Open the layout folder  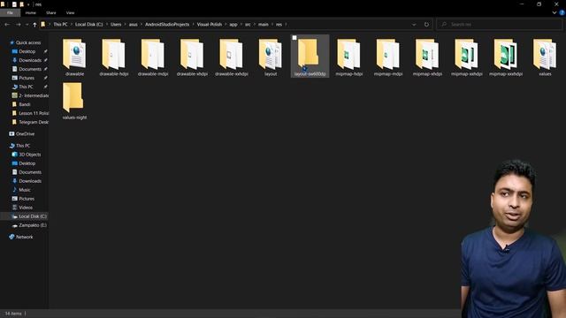click(271, 57)
